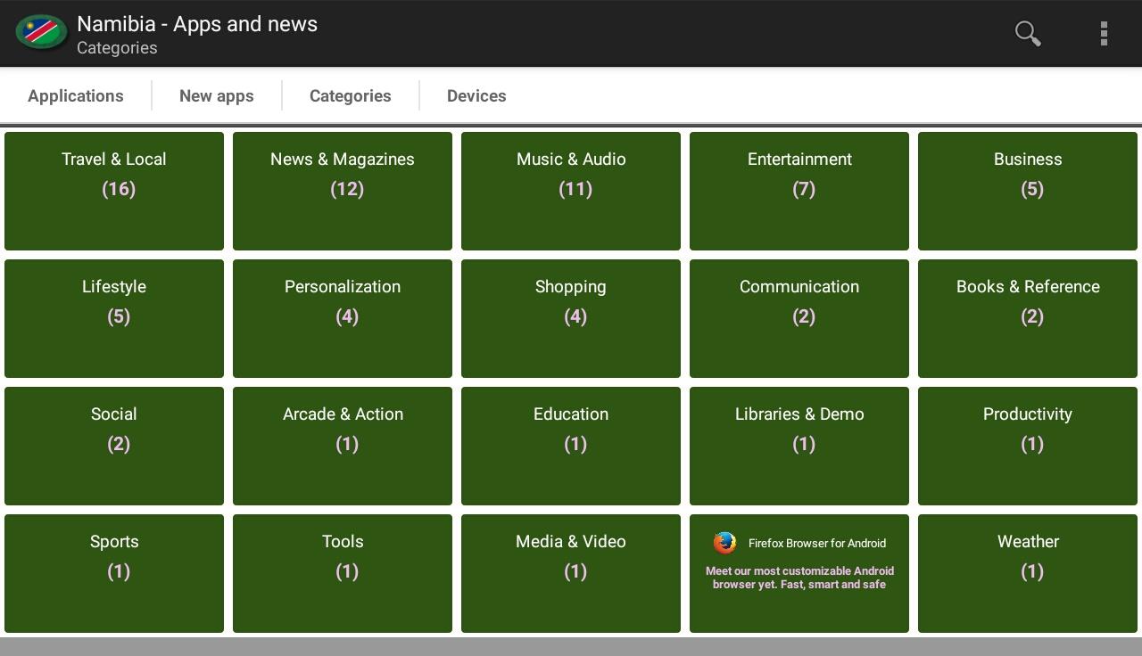This screenshot has height=656, width=1142.
Task: Click the Firefox logo in the ad tile
Action: (724, 543)
